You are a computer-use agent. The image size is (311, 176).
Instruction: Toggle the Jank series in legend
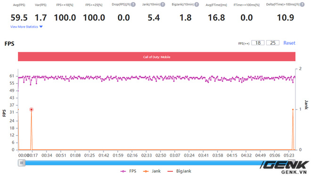[x=152, y=171]
